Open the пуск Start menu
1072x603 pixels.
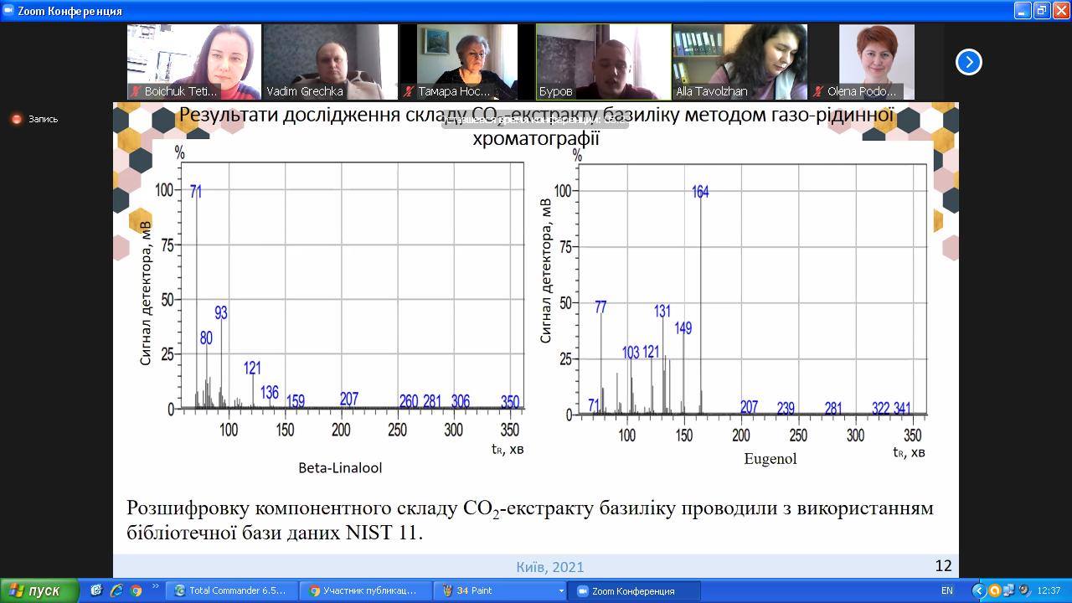click(x=39, y=590)
